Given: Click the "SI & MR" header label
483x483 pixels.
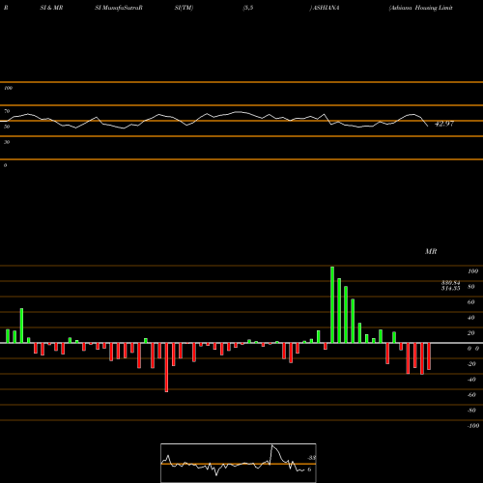Looking at the screenshot, I should tap(51, 8).
